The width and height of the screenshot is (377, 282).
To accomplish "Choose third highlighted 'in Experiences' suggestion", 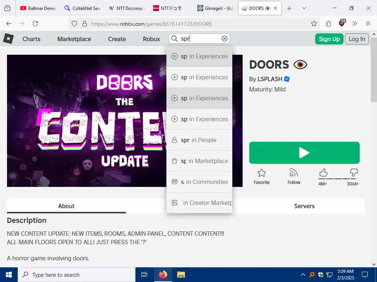I will [199, 98].
